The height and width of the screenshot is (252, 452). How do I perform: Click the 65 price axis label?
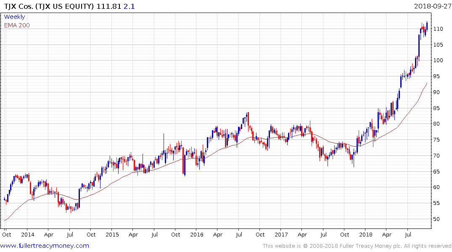436,172
